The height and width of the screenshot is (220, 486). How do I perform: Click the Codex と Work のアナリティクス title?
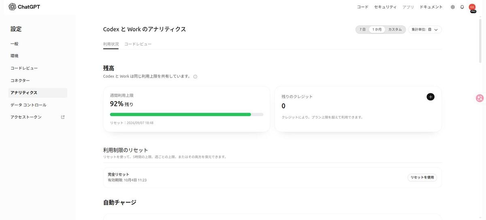(145, 29)
